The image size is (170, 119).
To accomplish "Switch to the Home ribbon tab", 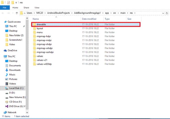I will coord(15,8).
